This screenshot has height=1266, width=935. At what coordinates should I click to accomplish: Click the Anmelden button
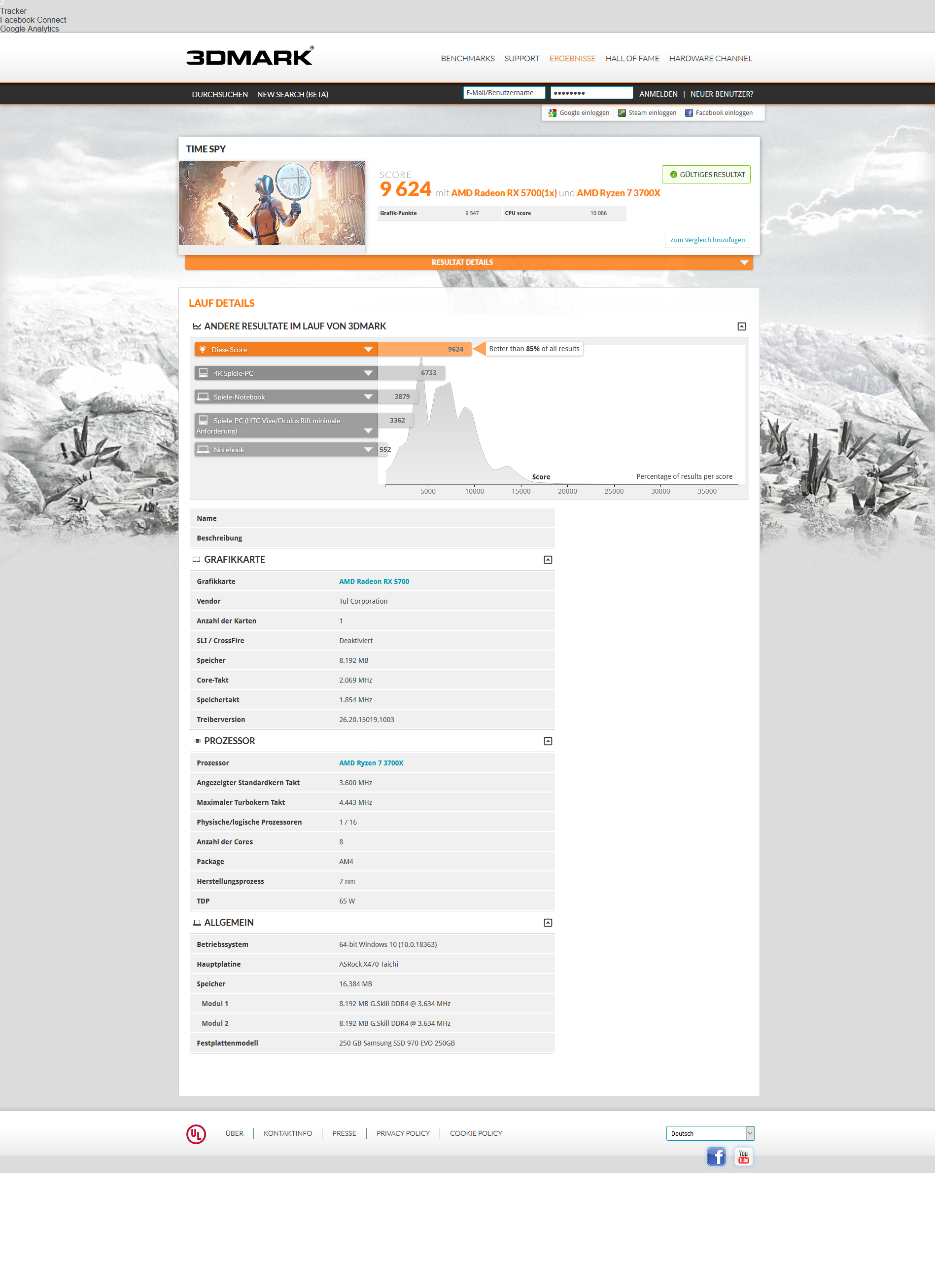(658, 94)
